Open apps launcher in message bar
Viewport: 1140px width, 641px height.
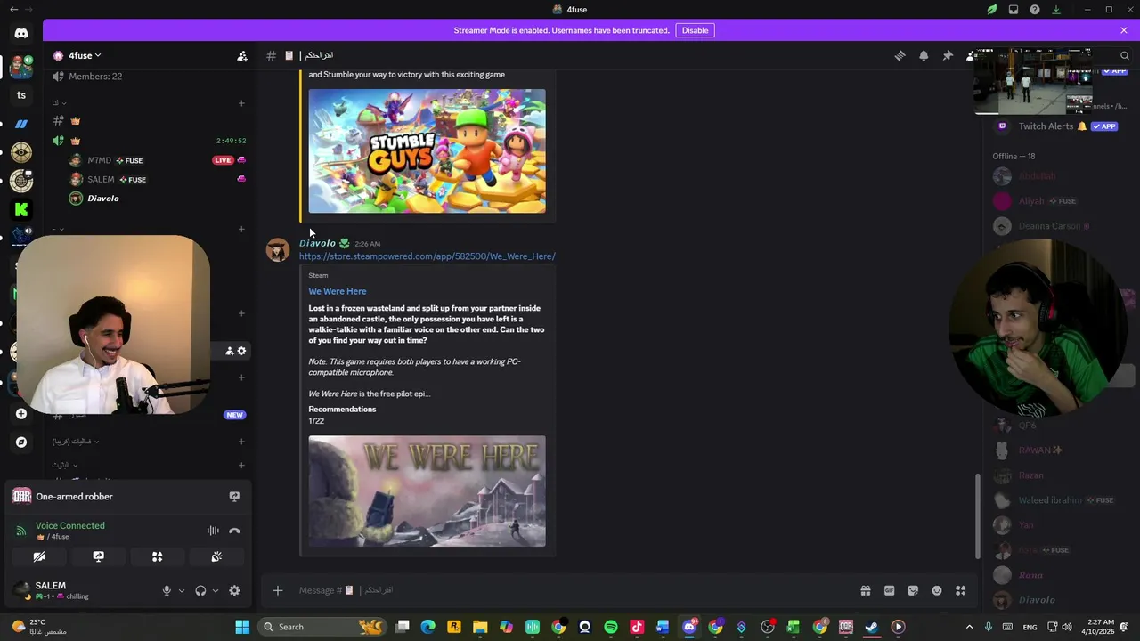click(961, 590)
